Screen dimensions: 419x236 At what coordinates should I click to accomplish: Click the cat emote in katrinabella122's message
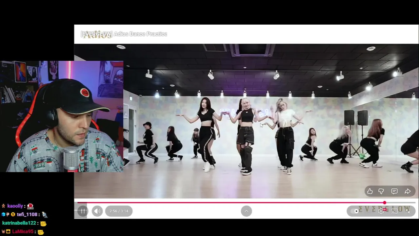[x=43, y=224]
